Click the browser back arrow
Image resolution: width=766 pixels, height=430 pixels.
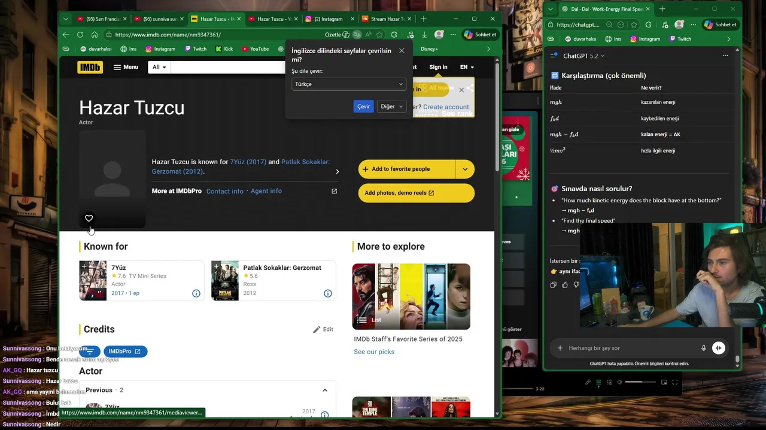66,35
